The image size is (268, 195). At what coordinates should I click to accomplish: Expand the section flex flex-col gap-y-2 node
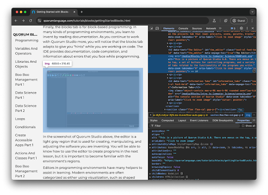(x=165, y=110)
